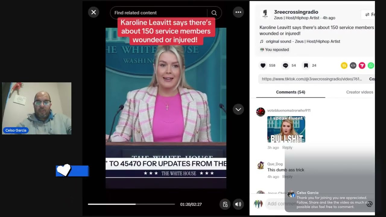Open the three-dot more options menu
Screen dimensions: 386x217
238,12
